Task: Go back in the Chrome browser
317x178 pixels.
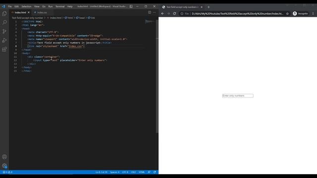Action: [x=163, y=13]
